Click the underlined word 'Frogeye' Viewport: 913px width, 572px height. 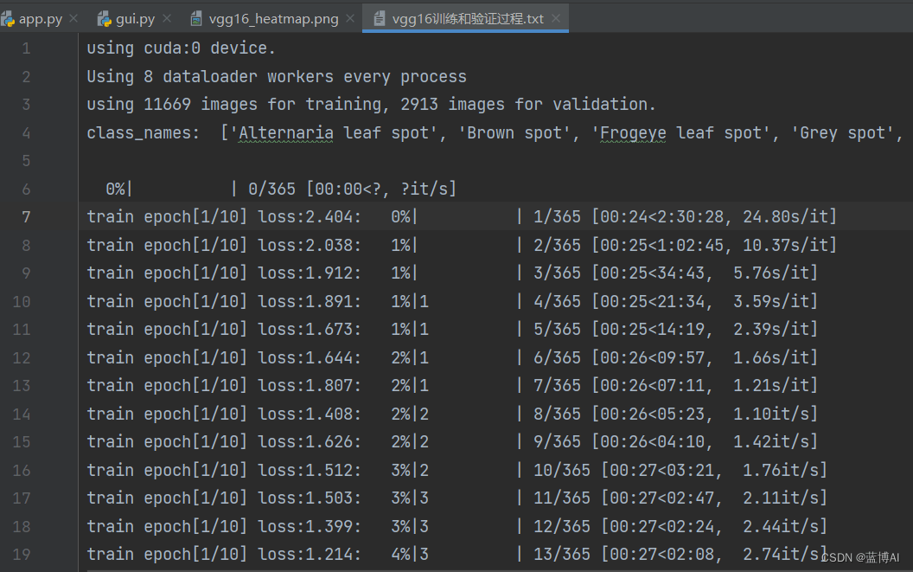[633, 133]
